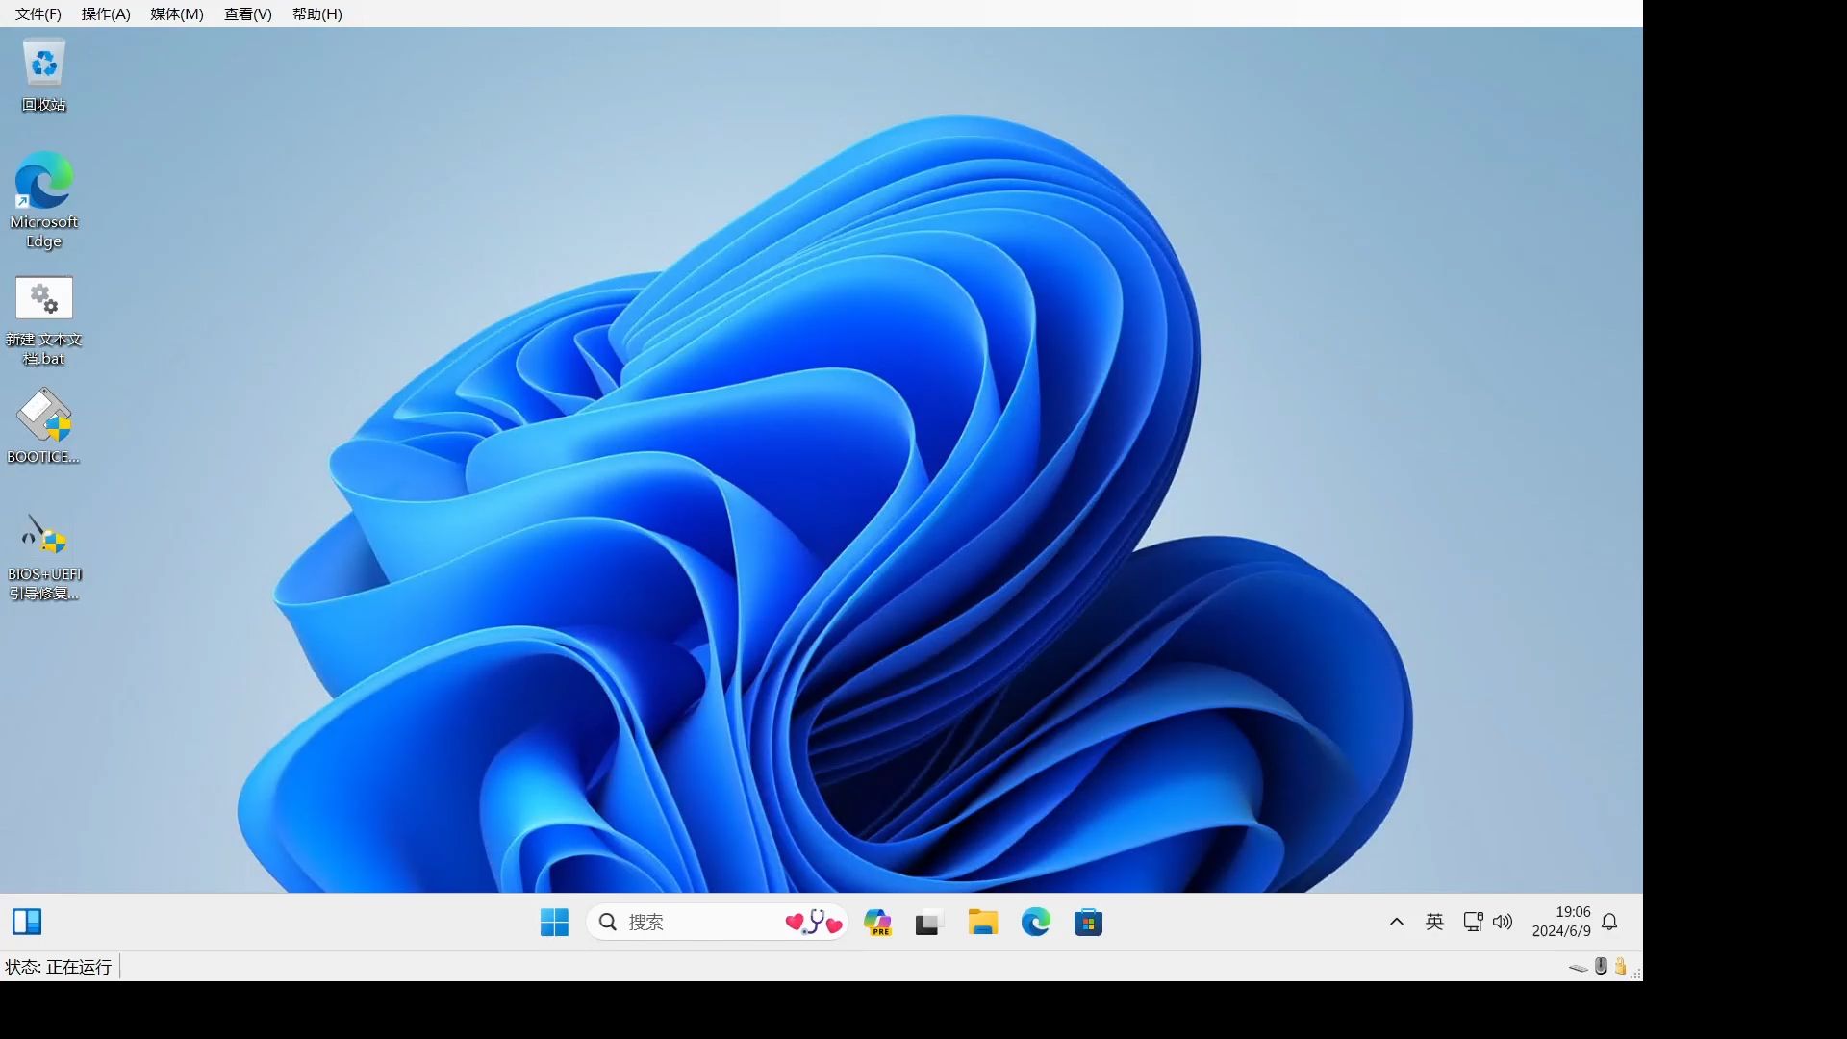Launch Copilot preview from taskbar
This screenshot has height=1039, width=1847.
tap(877, 922)
